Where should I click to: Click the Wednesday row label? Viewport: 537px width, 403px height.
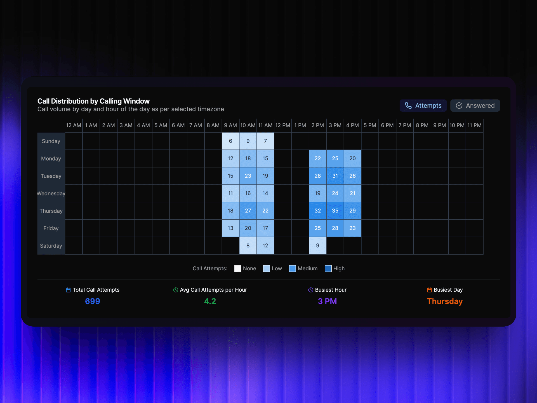(x=51, y=193)
